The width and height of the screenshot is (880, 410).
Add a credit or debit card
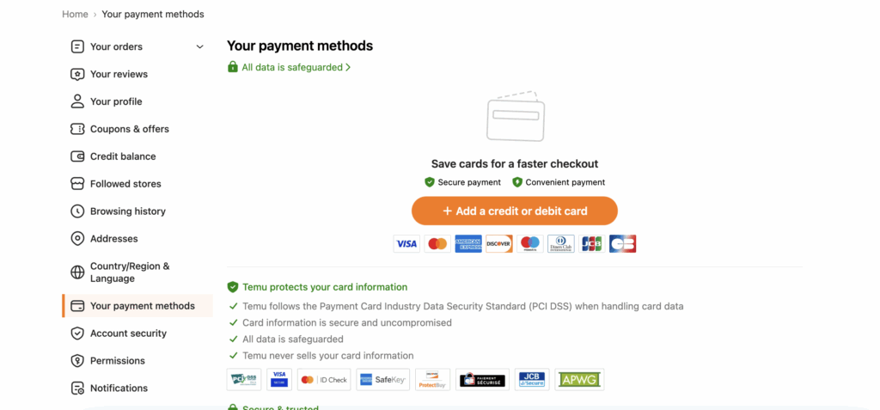[515, 211]
